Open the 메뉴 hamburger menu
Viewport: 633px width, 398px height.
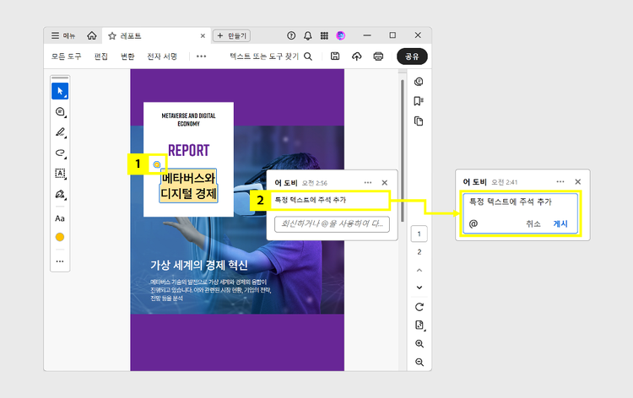click(63, 36)
